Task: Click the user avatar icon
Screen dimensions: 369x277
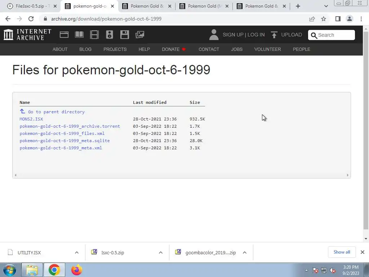Action: 214,35
